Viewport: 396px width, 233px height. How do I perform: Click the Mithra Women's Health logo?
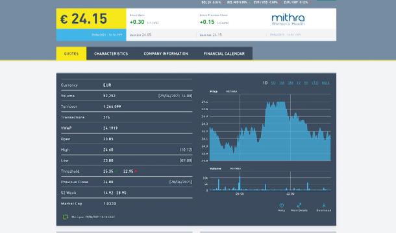(x=288, y=19)
